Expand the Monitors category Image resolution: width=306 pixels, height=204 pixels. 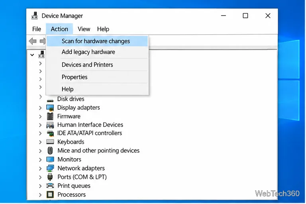click(40, 160)
